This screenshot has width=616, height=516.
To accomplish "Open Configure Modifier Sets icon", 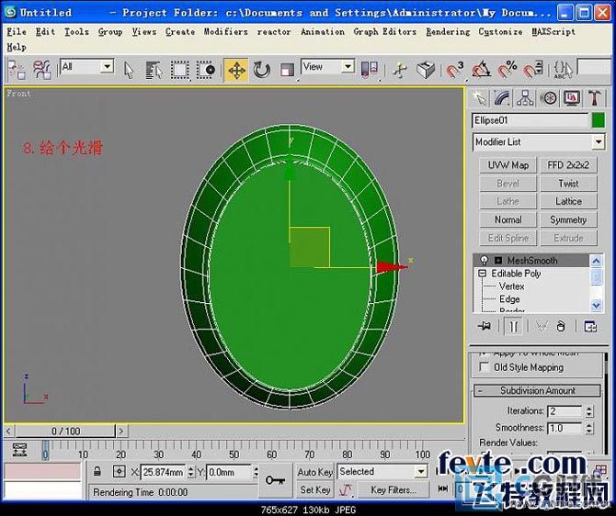I will pos(590,326).
